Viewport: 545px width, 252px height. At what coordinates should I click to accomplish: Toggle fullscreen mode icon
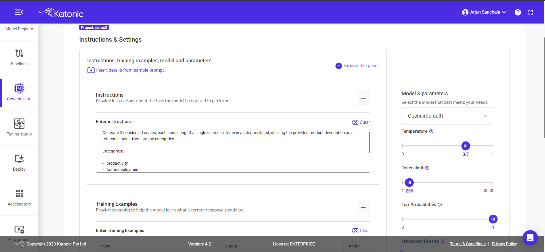click(x=531, y=12)
